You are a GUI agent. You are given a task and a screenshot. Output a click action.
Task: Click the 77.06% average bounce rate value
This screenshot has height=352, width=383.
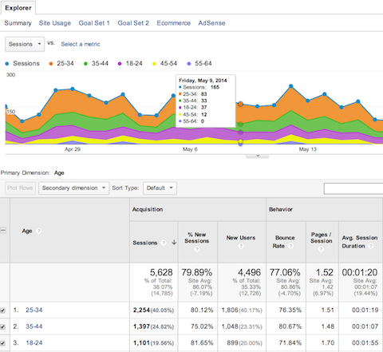pos(285,272)
